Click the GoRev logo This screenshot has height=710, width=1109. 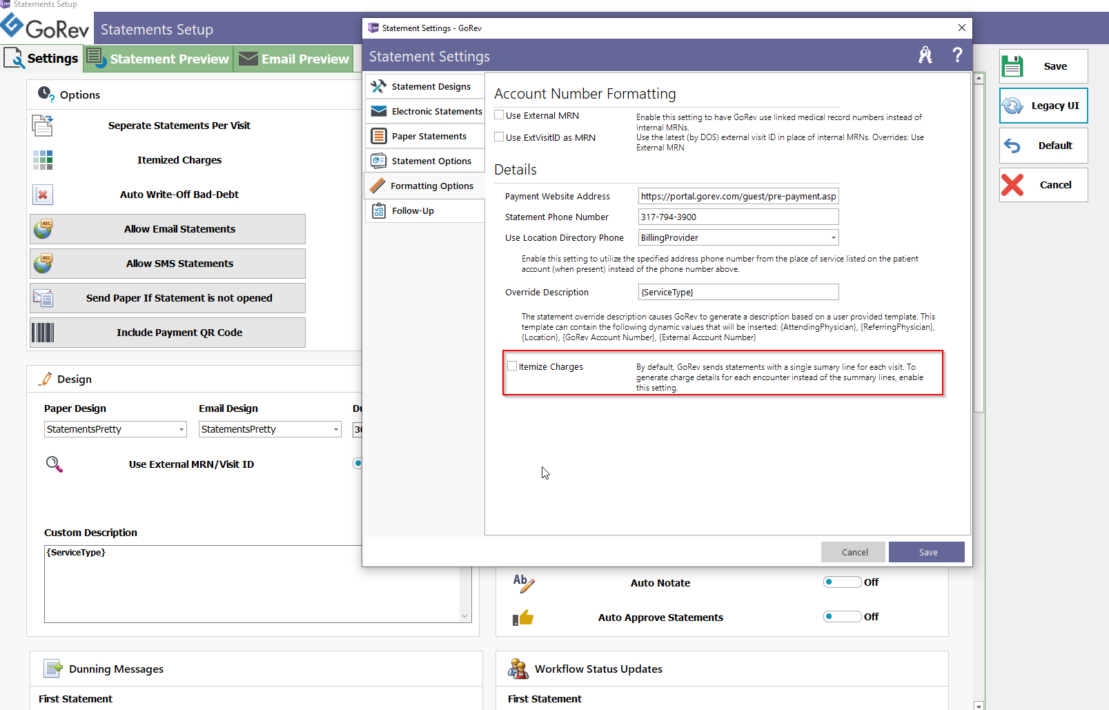coord(46,28)
